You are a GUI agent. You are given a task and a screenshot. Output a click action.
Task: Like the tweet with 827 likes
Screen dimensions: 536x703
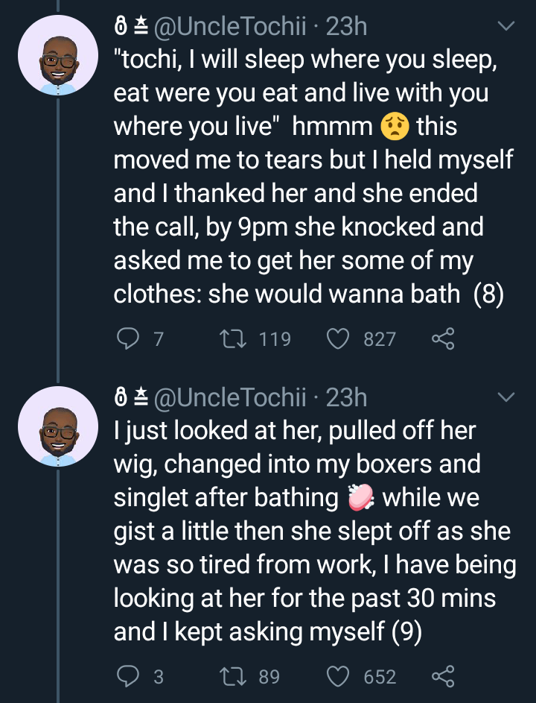[338, 338]
